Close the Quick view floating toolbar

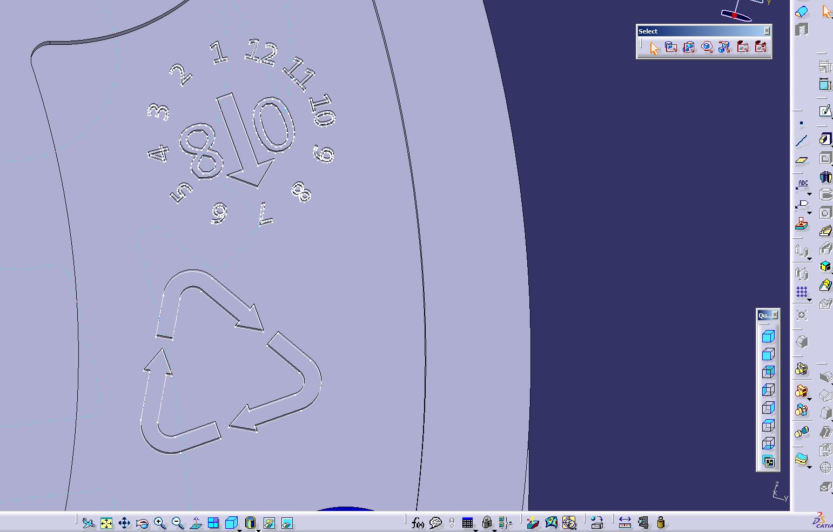pos(775,315)
